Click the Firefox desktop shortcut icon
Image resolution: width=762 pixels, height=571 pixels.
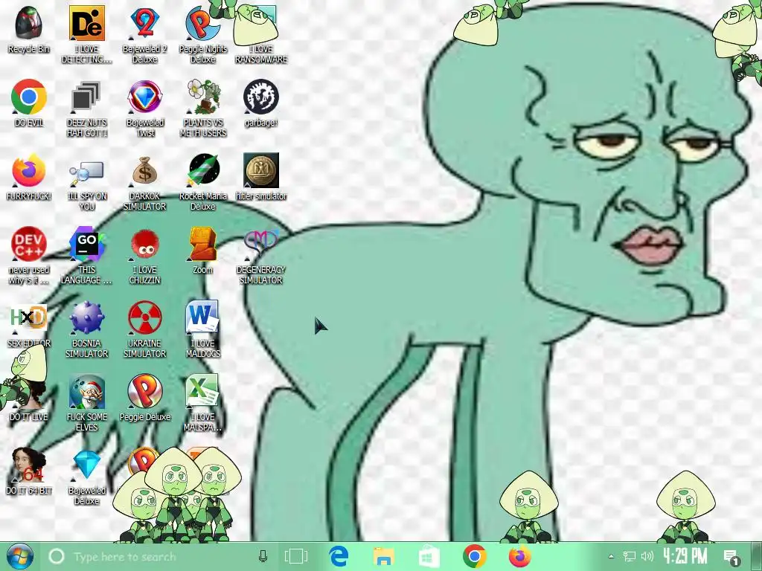[29, 171]
